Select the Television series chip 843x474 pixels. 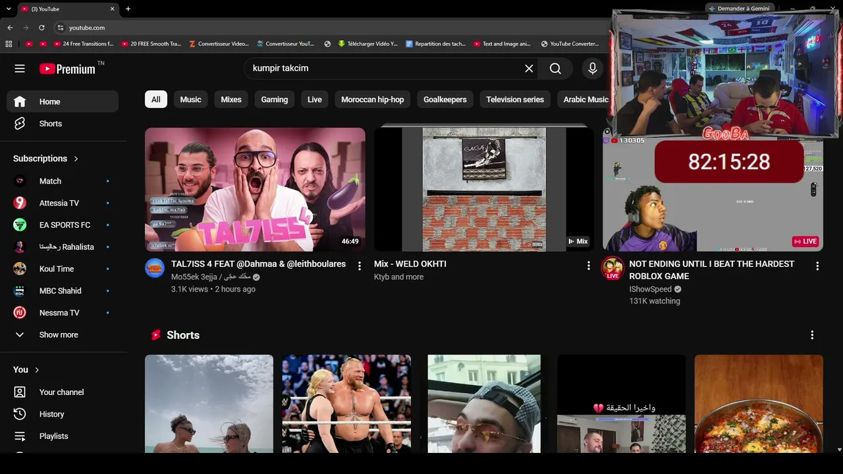click(x=515, y=99)
